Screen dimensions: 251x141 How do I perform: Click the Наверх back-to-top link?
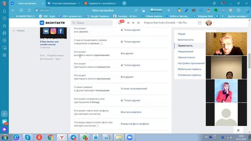(x=19, y=31)
